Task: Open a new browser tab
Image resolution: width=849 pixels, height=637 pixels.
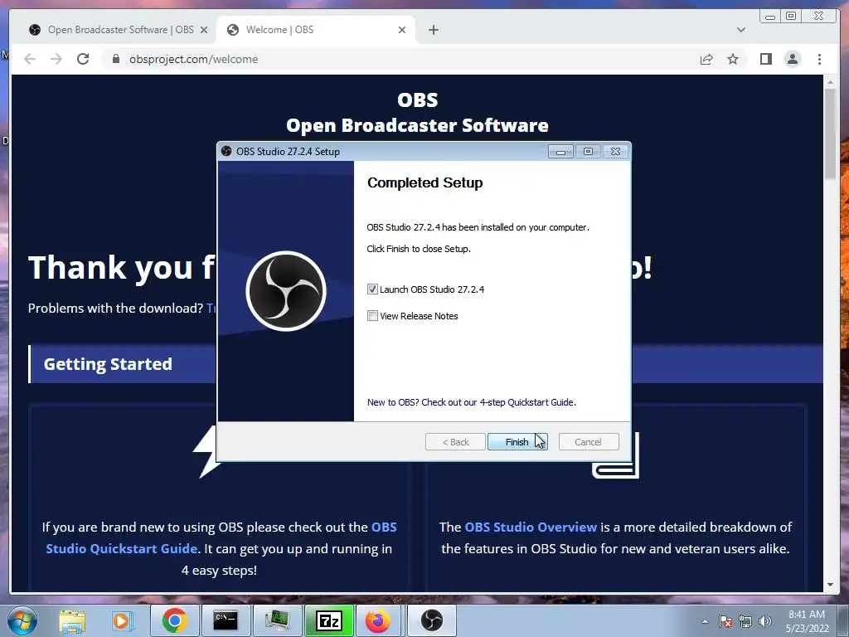Action: coord(433,31)
